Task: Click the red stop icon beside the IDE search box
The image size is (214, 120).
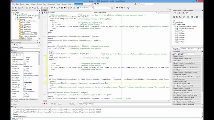Action: (135, 4)
